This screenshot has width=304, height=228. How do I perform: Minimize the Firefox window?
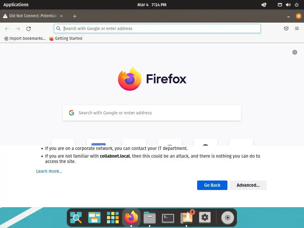[289, 16]
